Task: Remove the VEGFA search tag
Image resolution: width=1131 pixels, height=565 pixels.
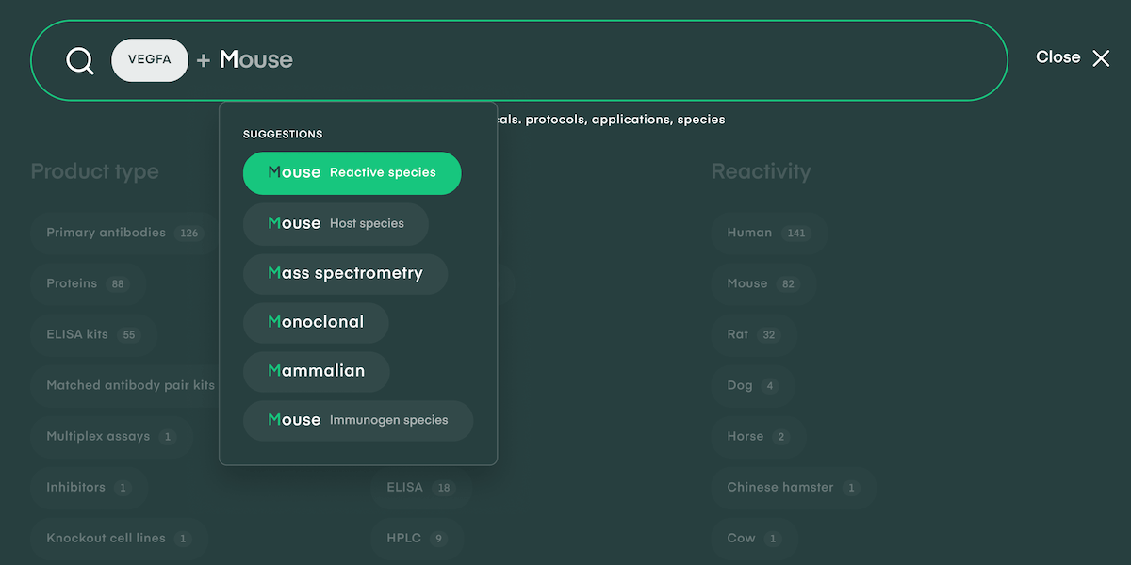Action: tap(150, 60)
